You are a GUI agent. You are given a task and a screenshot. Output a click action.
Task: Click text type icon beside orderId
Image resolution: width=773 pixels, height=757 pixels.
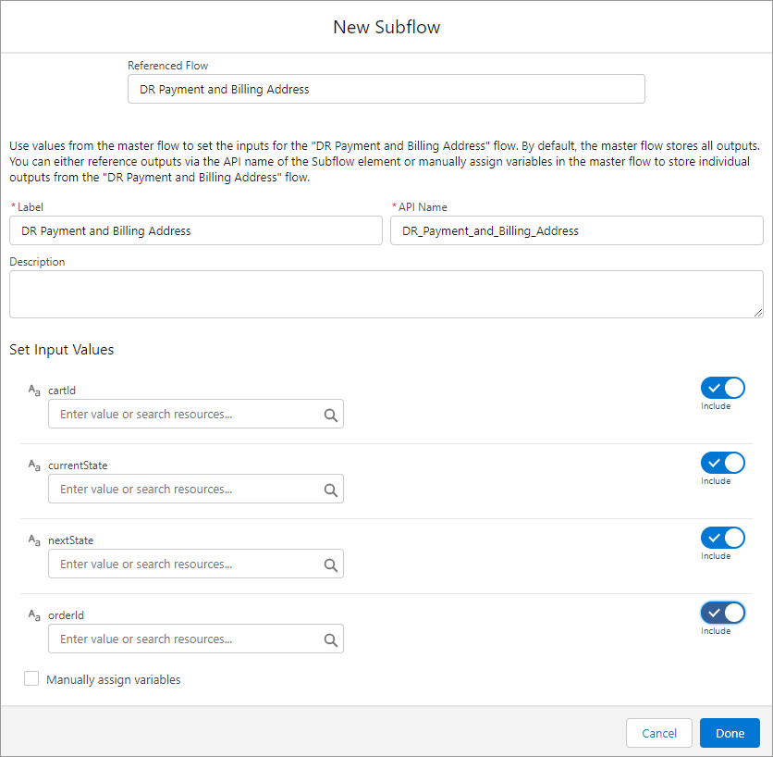pos(34,615)
